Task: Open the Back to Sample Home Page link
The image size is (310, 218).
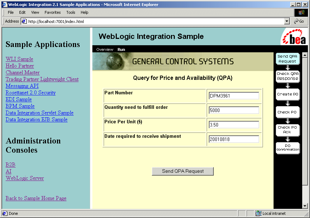Action: coord(36,198)
